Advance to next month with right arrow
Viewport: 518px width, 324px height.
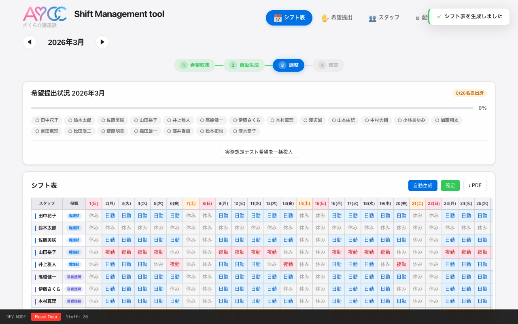102,42
